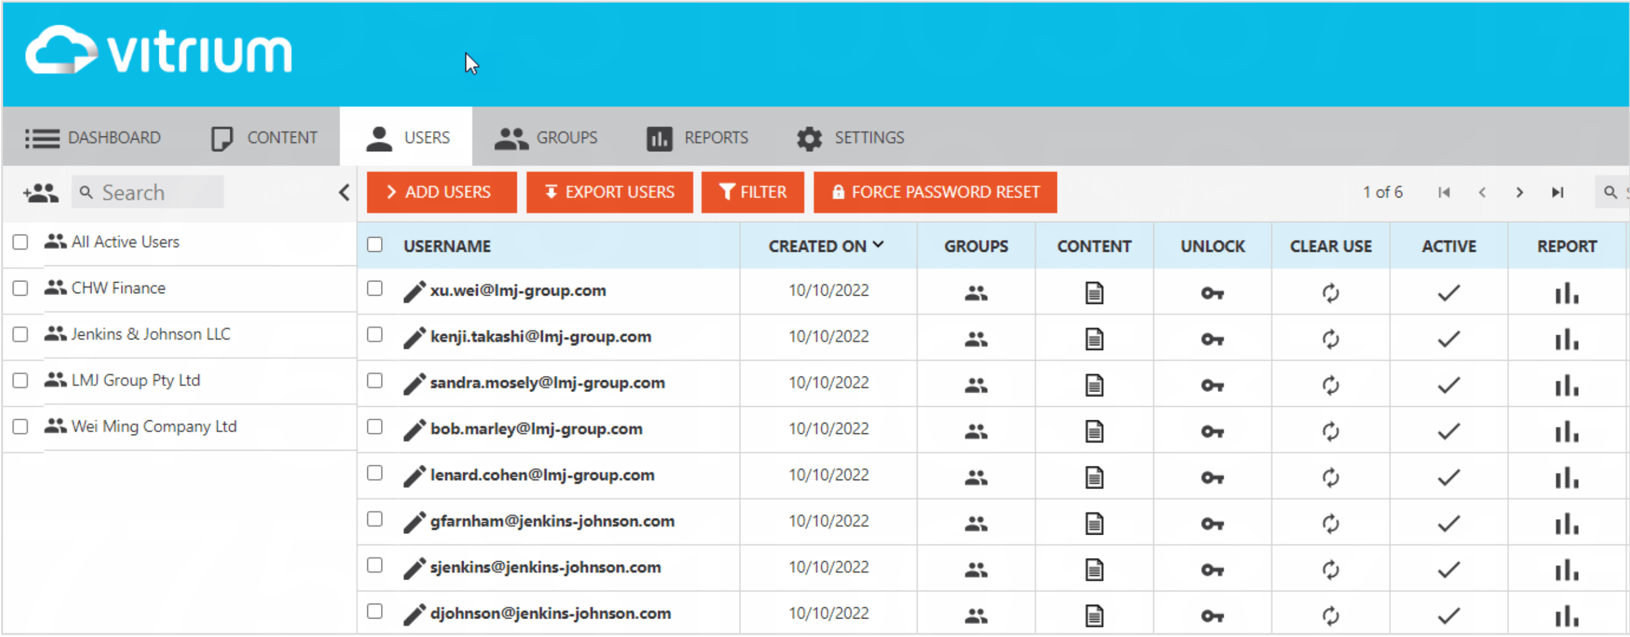Open report for gfarnham@jenkins-johnson.com
Viewport: 1630px width, 637px height.
pos(1567,523)
